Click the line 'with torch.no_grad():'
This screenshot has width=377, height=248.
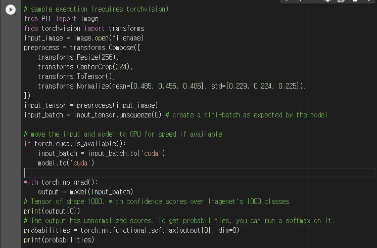pos(61,182)
